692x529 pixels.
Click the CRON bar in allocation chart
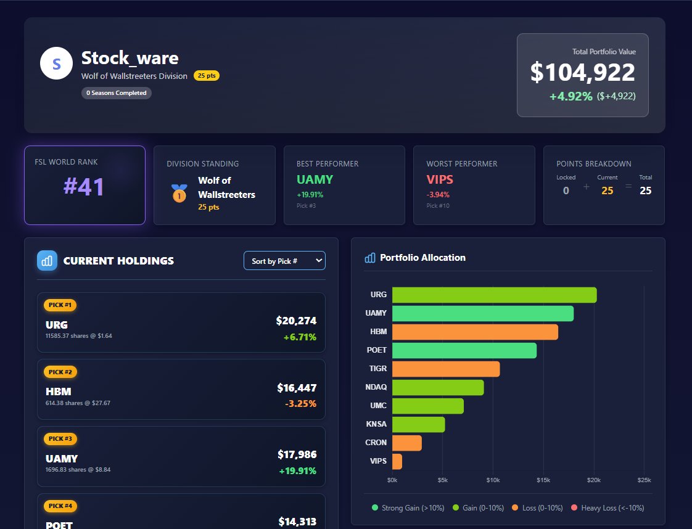click(407, 443)
